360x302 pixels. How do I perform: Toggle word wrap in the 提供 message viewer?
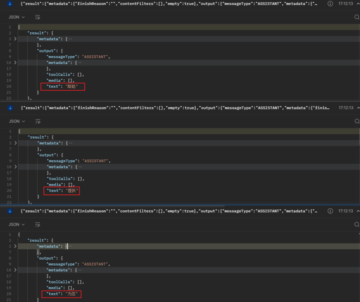pyautogui.click(x=37, y=121)
